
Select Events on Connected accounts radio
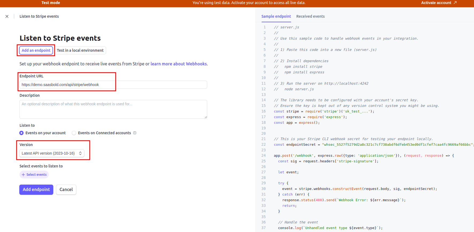(74, 133)
